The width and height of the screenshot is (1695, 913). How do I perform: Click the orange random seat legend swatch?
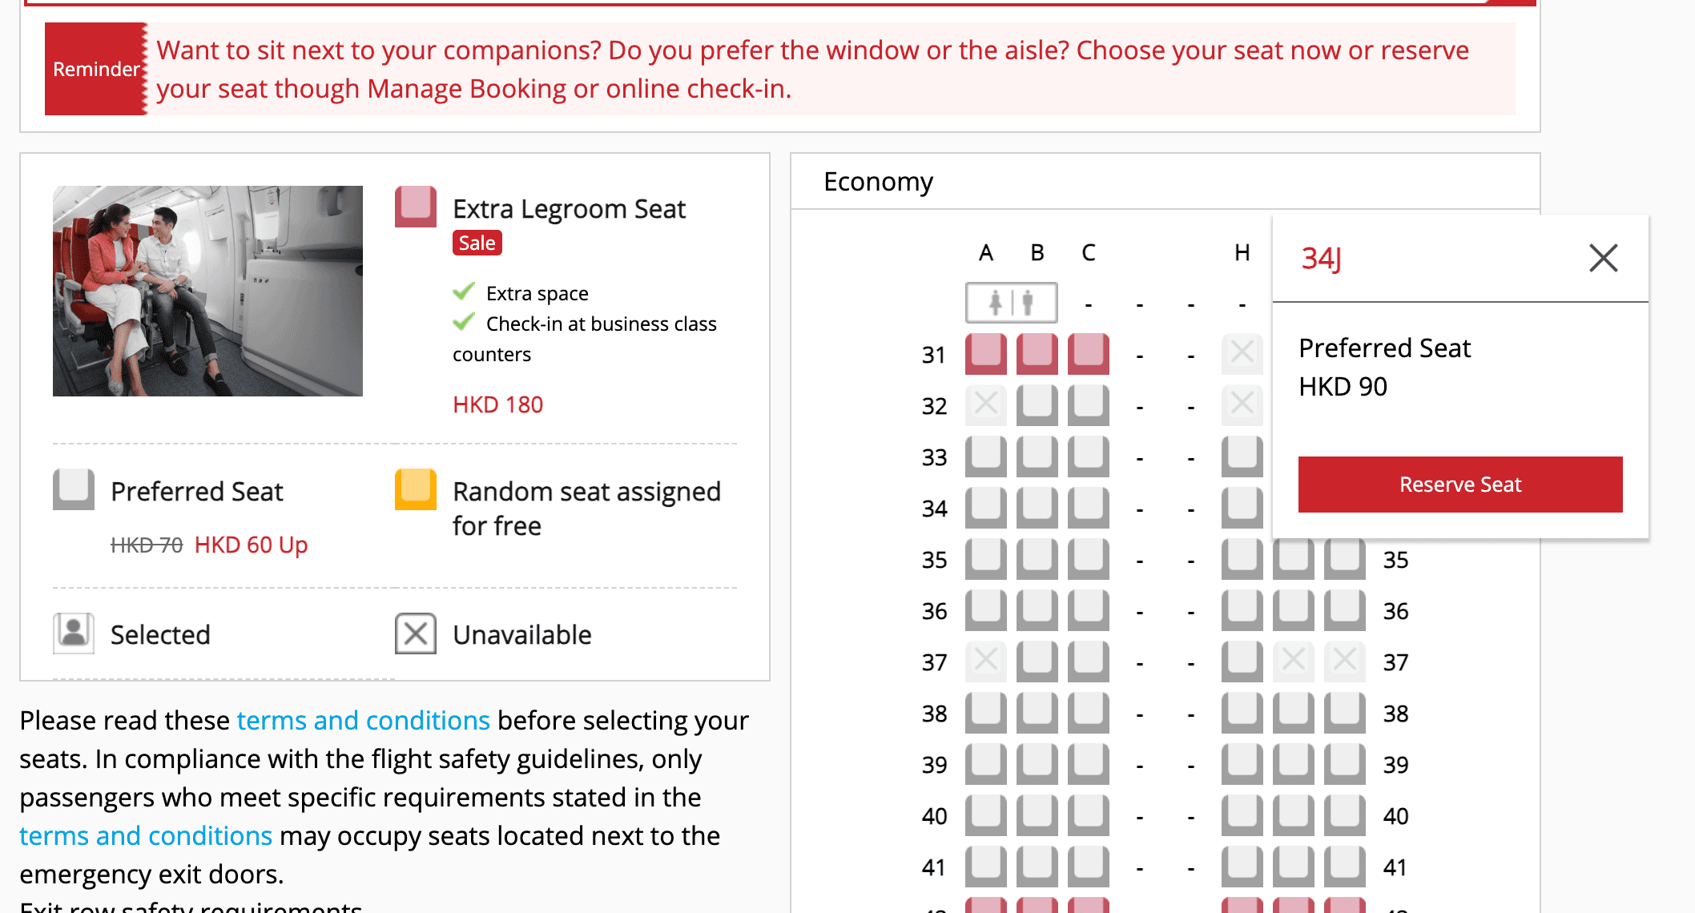click(415, 489)
